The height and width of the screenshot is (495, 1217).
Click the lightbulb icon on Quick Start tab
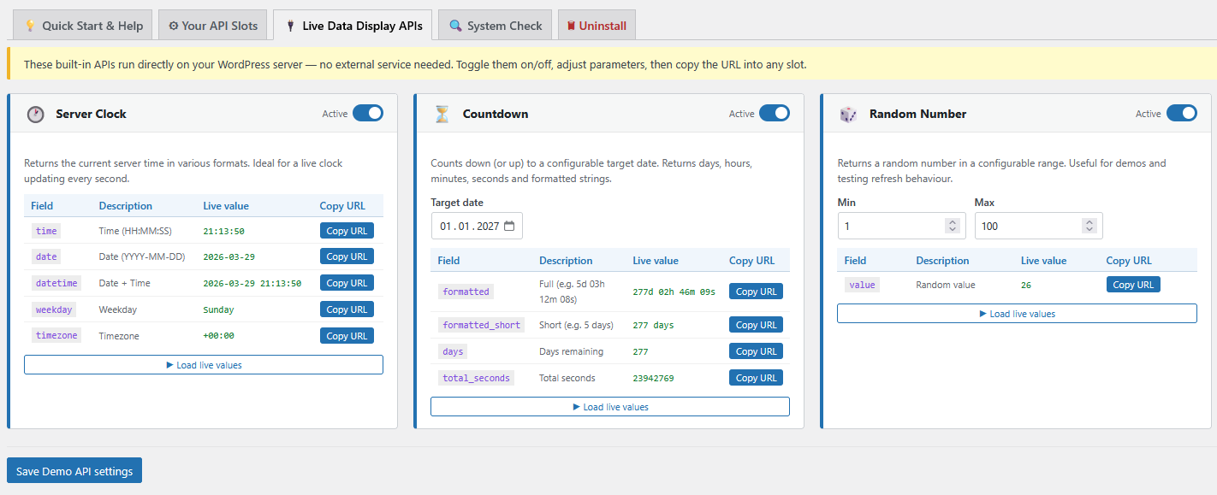[x=30, y=26]
